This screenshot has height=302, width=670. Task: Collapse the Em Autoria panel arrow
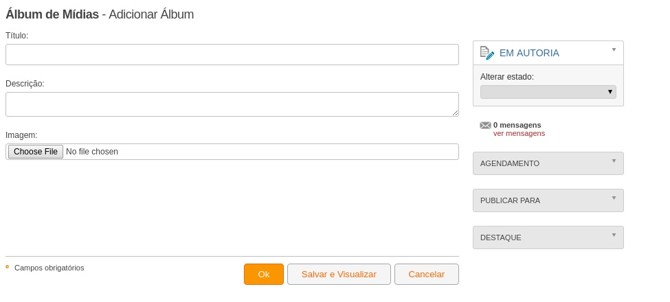click(614, 49)
